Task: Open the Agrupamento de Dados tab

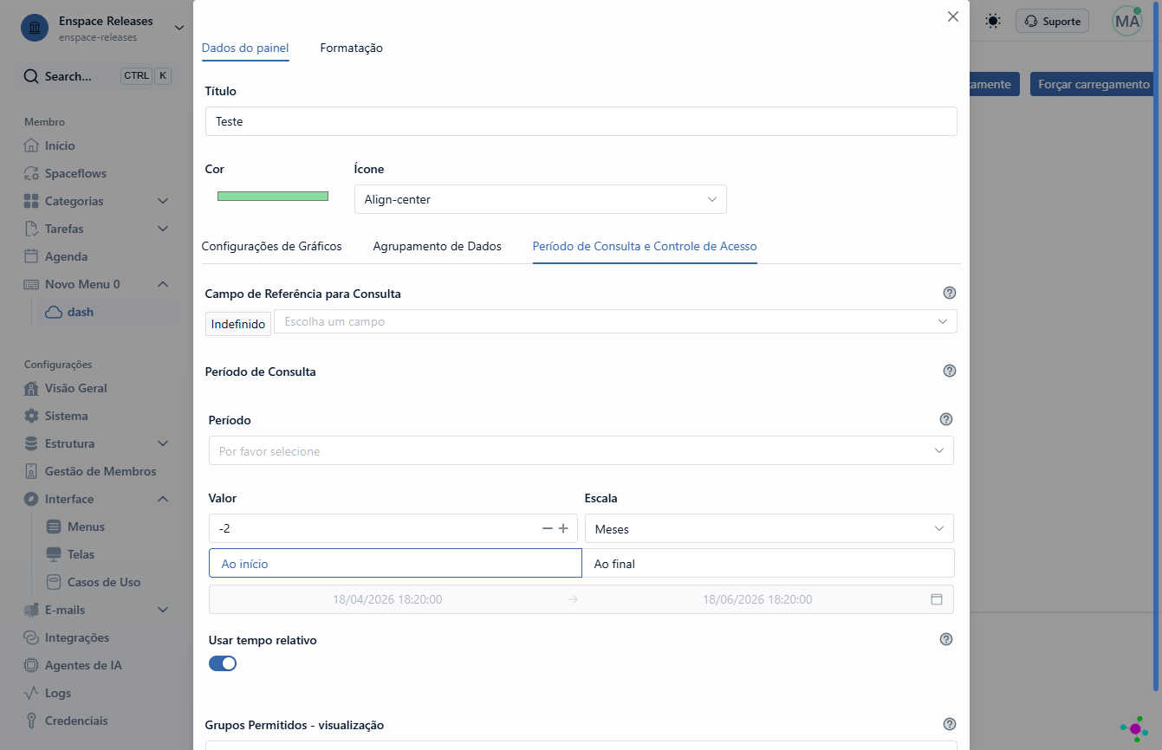Action: click(x=438, y=246)
